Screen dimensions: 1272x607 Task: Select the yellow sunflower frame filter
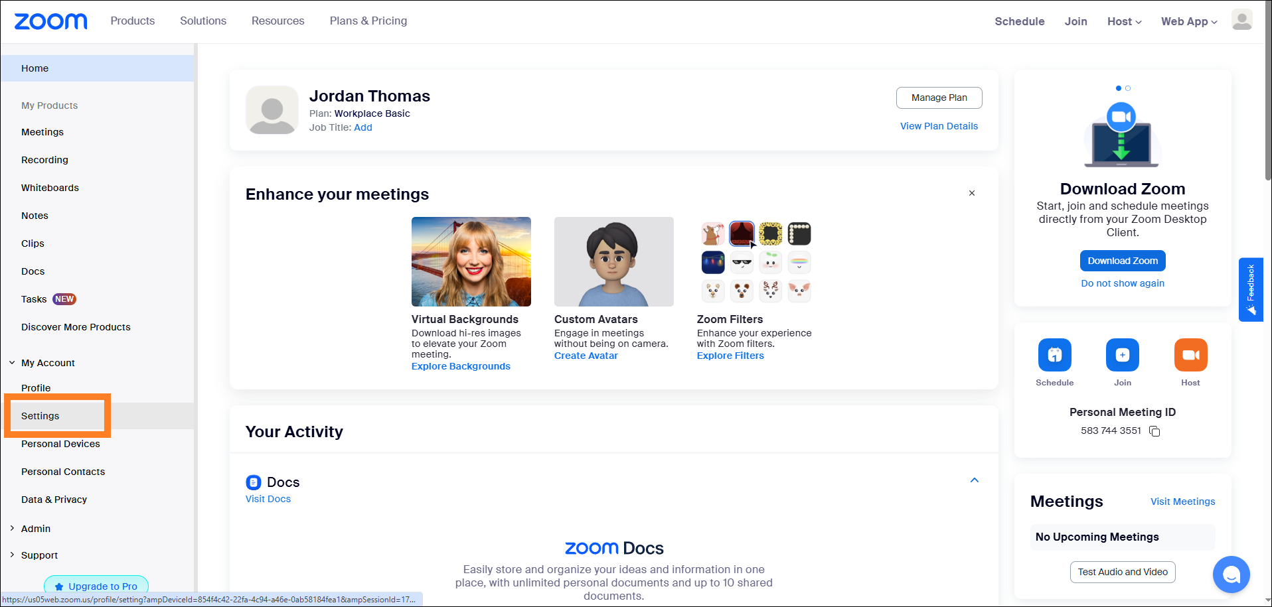click(770, 234)
